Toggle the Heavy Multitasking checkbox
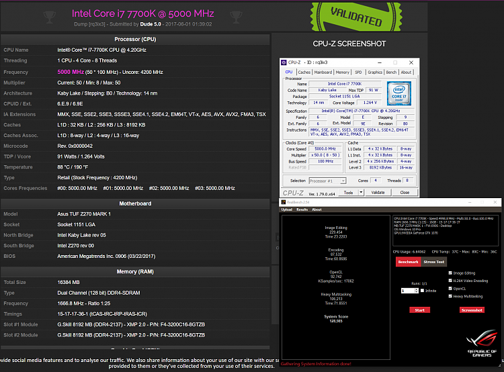The width and height of the screenshot is (504, 372). point(450,296)
